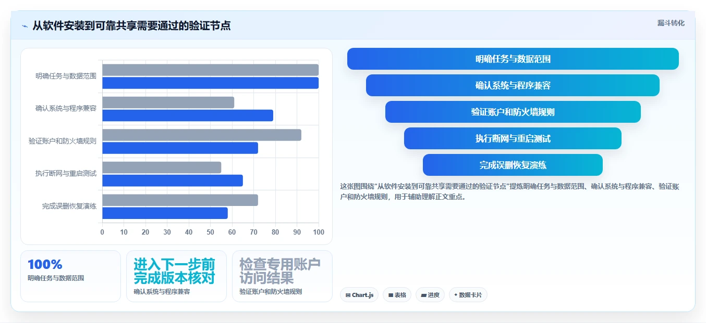Click the blue bar for 明确任务与数据范围
The height and width of the screenshot is (323, 706).
point(210,83)
